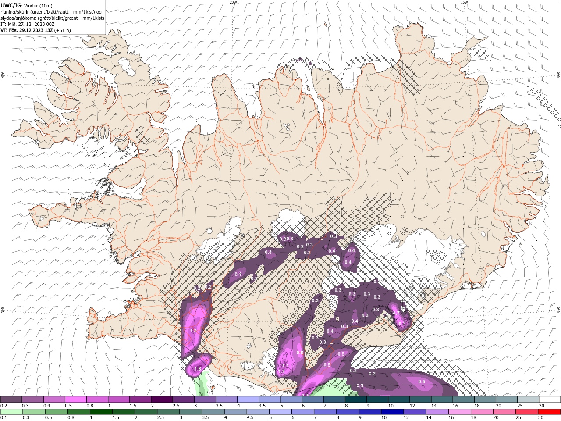Screen dimensions: 561x421
Task: Click the light lavender 4 snow scale swatch
Action: tap(248, 399)
